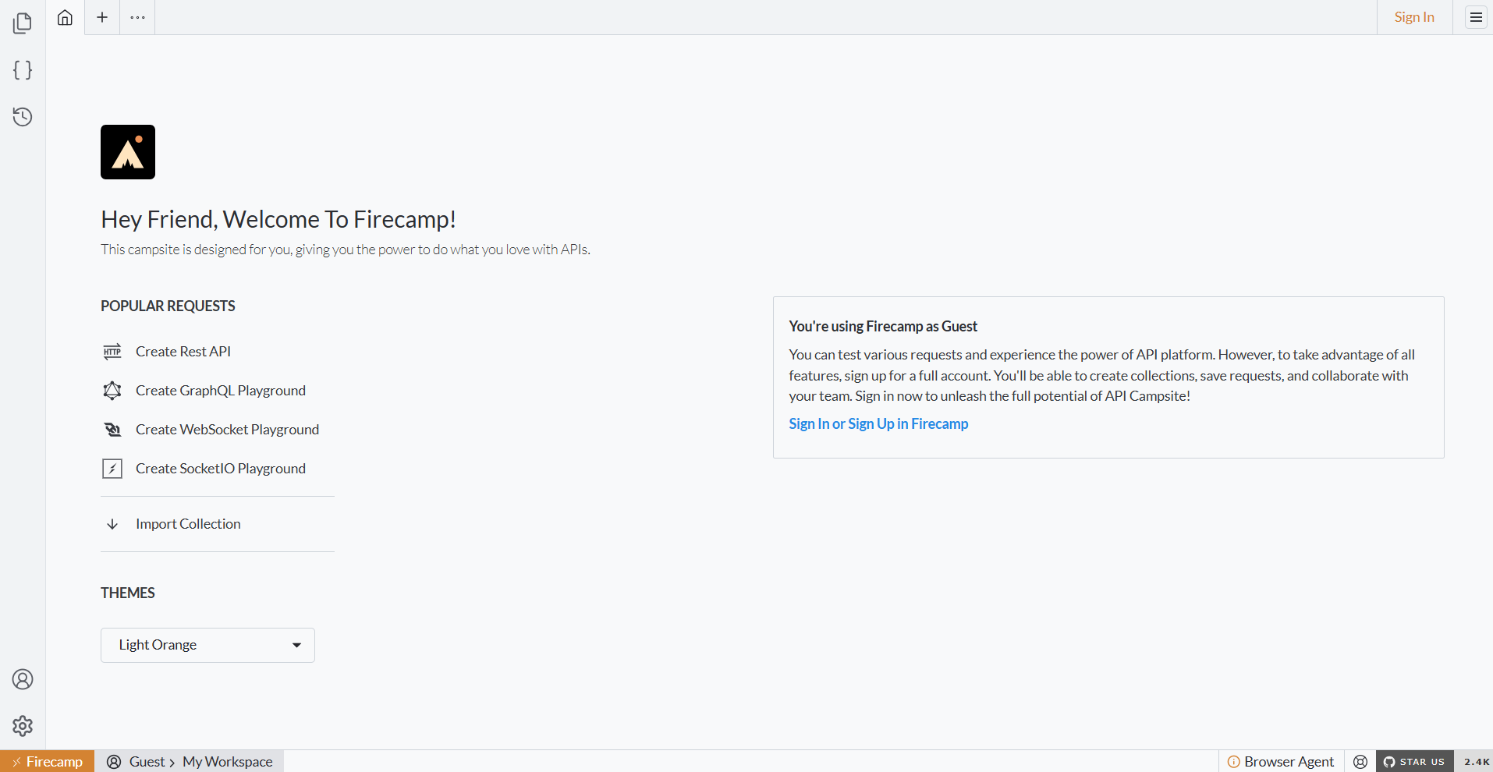Open the Light Orange theme dropdown
1493x772 pixels.
[207, 645]
